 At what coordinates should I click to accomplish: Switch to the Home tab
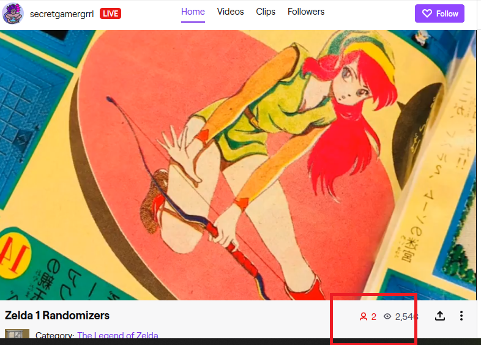(193, 12)
